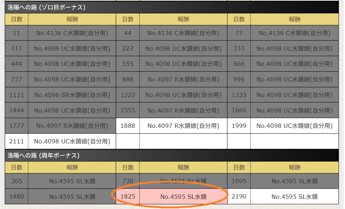
Task: Select the day 1777 cell
Action: [x=16, y=126]
